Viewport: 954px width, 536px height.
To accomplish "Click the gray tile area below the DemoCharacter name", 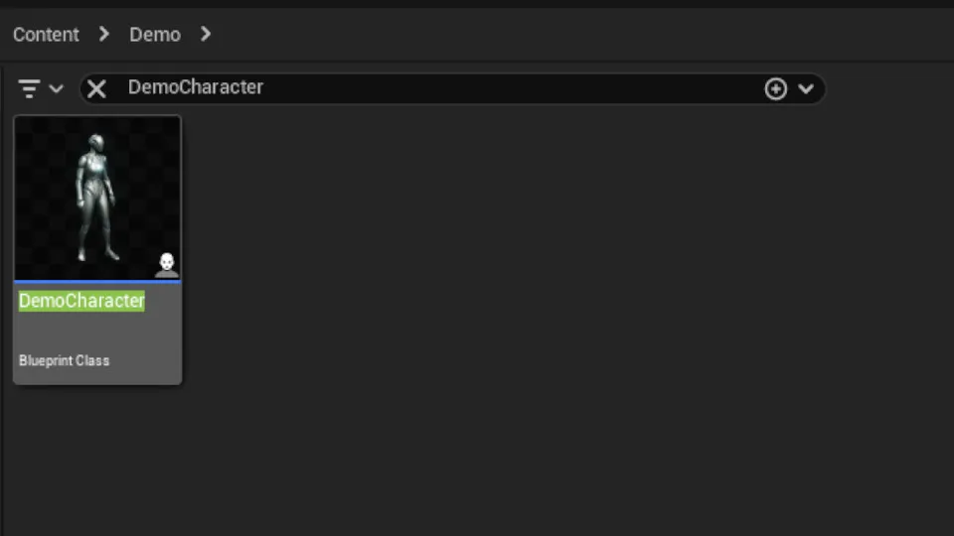I will tap(97, 334).
